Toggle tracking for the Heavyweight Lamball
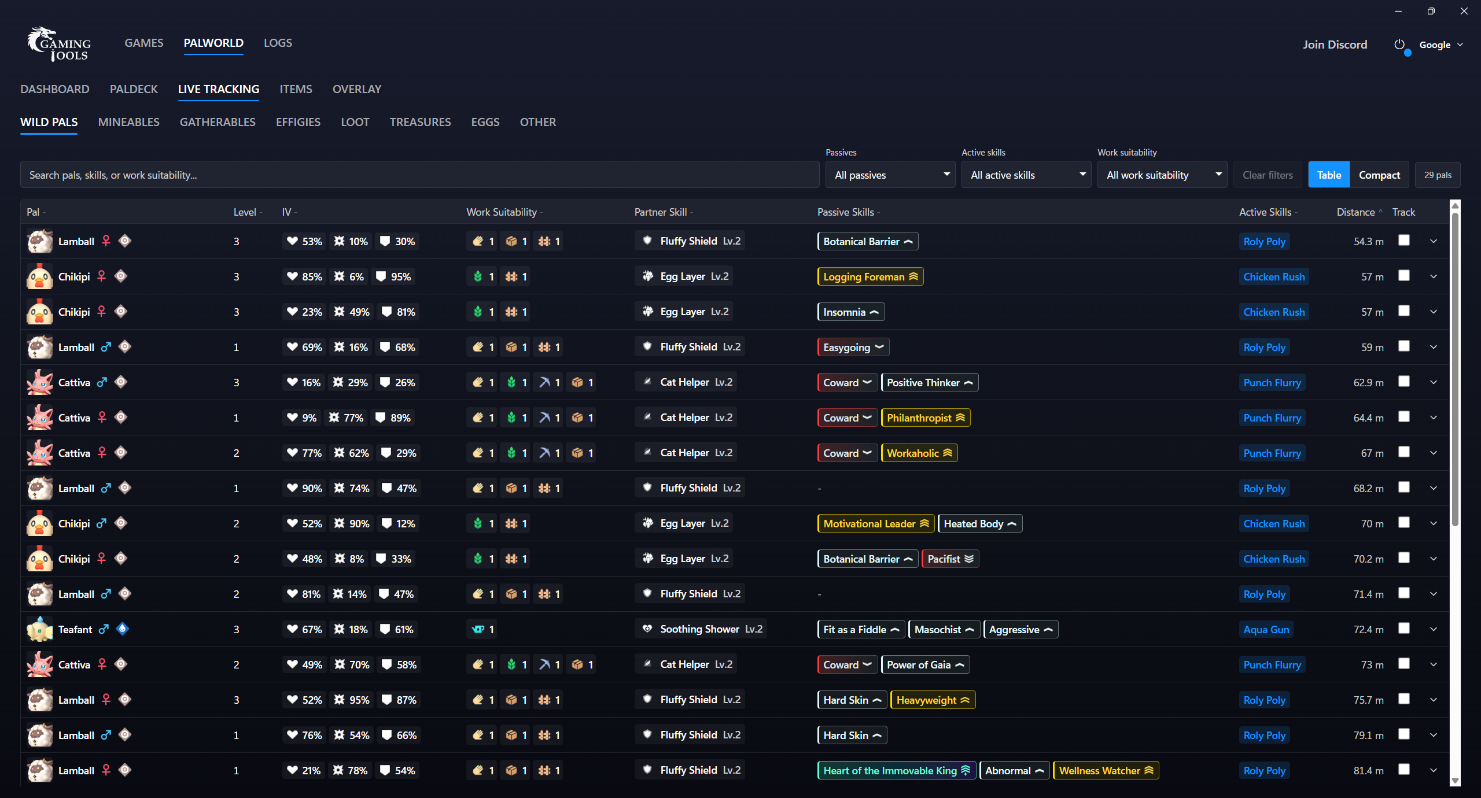The height and width of the screenshot is (798, 1481). tap(1404, 699)
